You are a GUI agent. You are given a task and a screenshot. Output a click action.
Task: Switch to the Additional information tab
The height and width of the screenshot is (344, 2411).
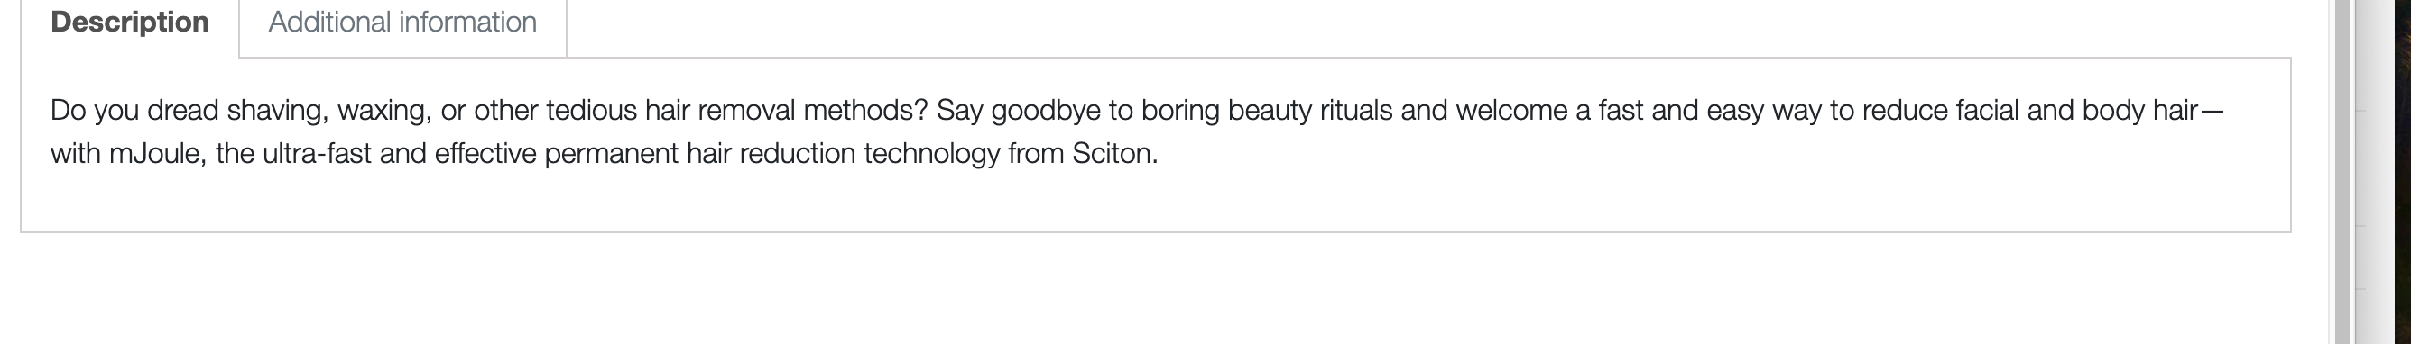click(x=402, y=23)
